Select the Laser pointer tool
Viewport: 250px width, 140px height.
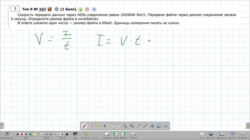point(139,126)
